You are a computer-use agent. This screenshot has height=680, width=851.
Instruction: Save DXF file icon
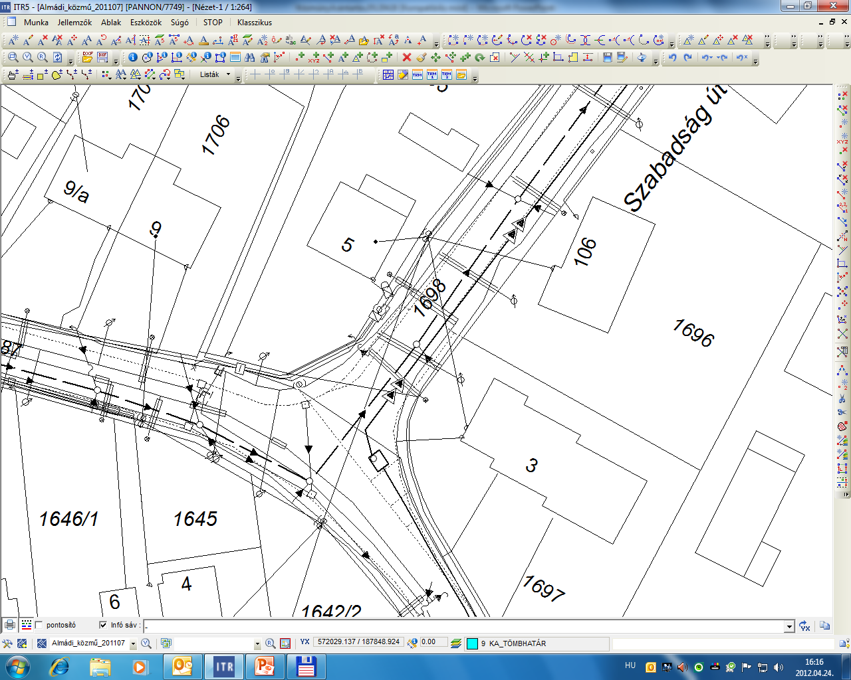click(102, 57)
